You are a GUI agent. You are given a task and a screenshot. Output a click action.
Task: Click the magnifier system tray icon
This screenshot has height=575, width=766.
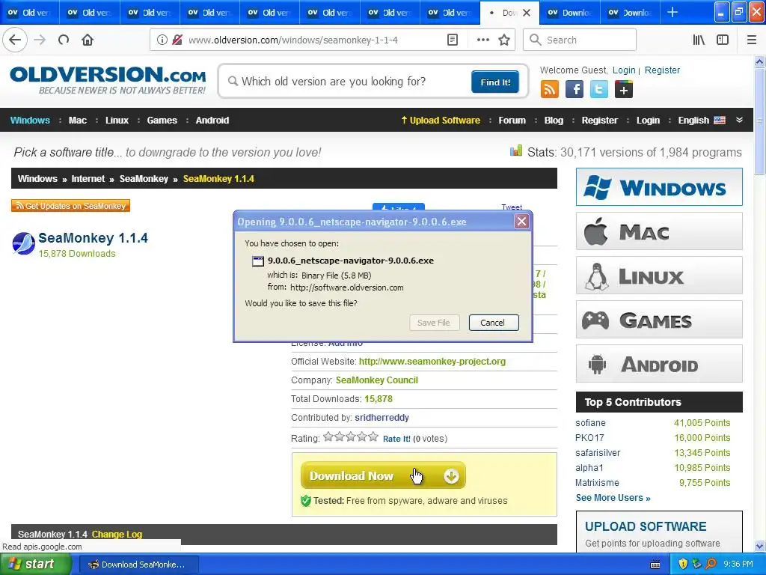click(x=711, y=564)
